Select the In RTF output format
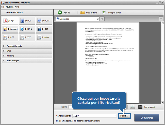Viewport: 165px width, 125px height. click(10, 37)
